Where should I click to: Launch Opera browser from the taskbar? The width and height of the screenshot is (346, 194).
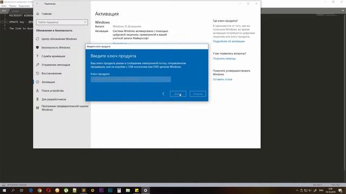tap(48, 190)
